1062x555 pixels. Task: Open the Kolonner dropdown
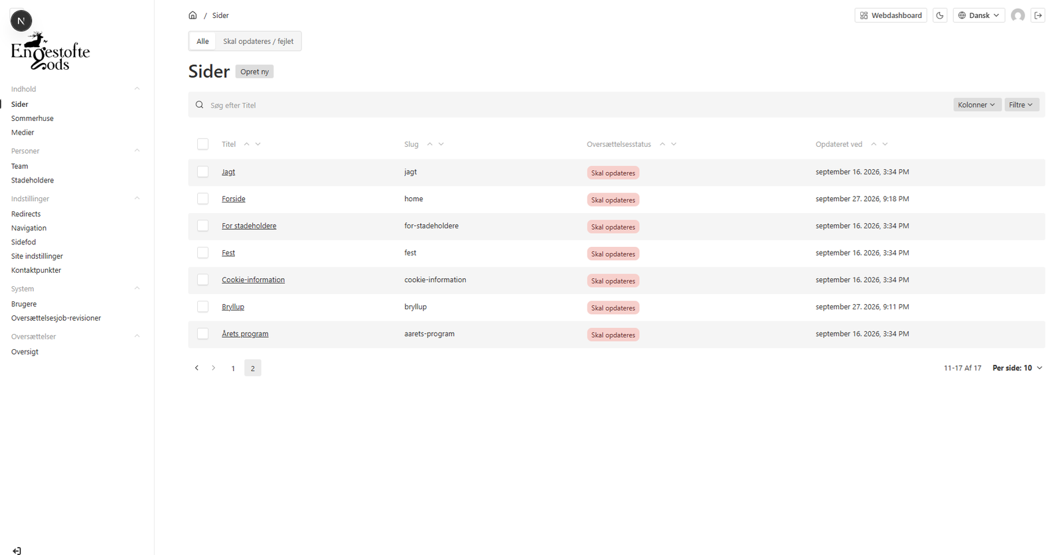977,105
